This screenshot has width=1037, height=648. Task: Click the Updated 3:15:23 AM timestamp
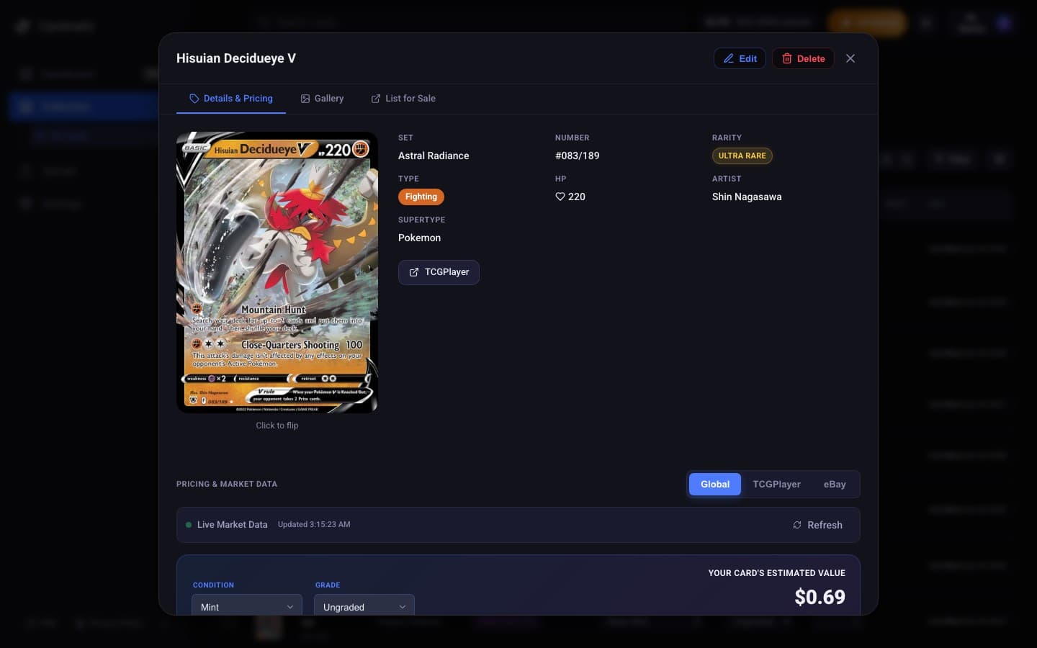tap(314, 525)
